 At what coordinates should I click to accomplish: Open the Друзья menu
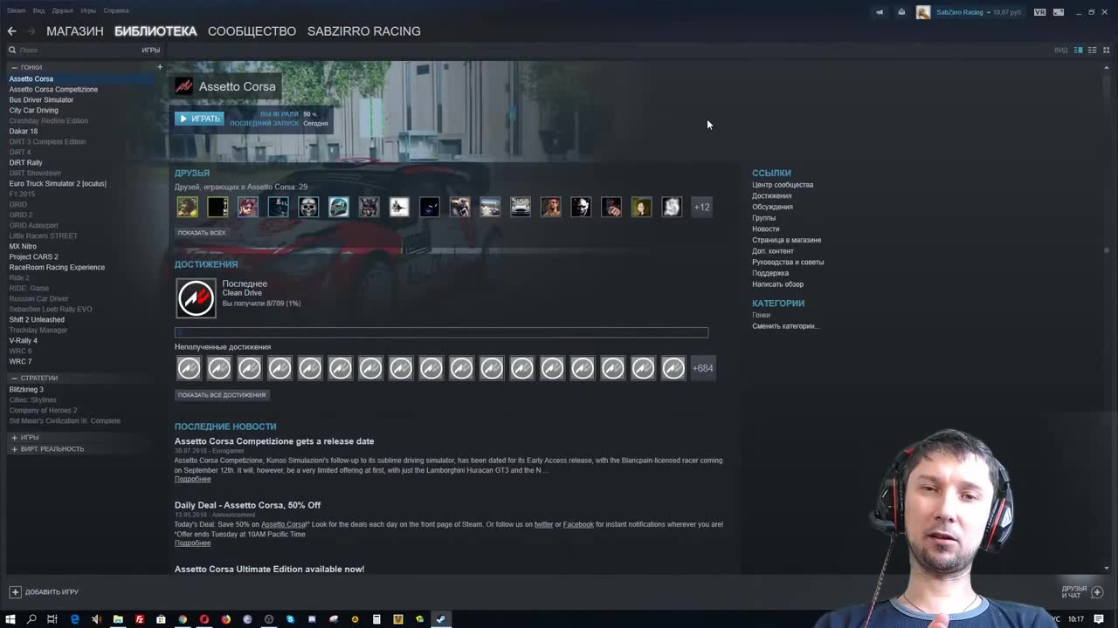pyautogui.click(x=62, y=10)
